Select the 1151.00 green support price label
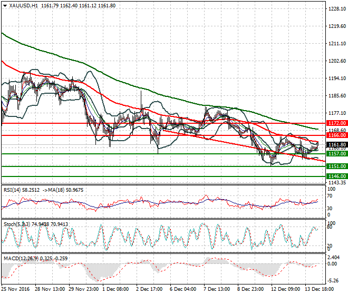This screenshot has height=295, width=348. [337, 166]
